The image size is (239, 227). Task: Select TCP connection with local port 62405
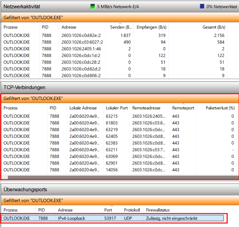point(119,136)
